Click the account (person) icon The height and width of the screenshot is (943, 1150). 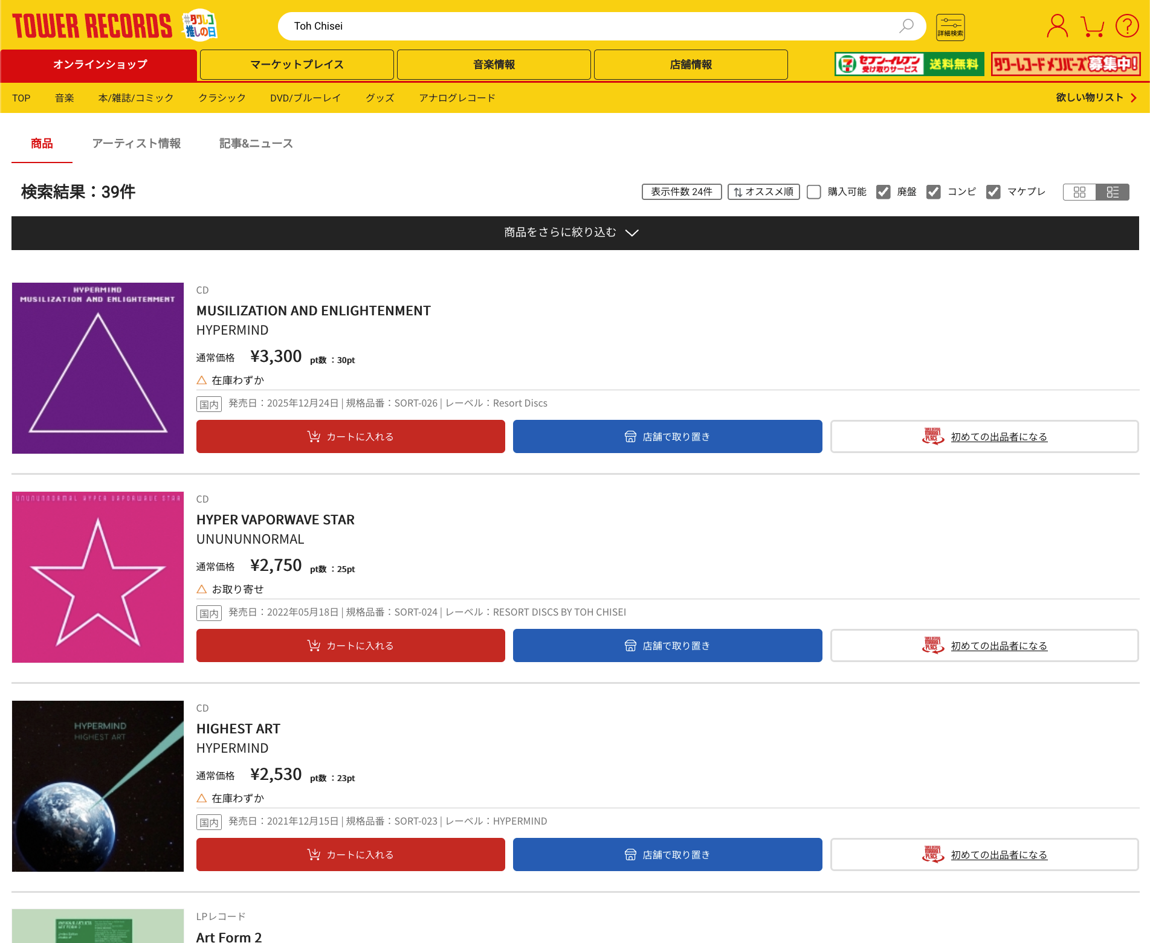tap(1056, 25)
